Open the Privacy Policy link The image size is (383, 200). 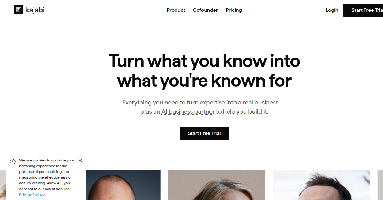click(31, 195)
